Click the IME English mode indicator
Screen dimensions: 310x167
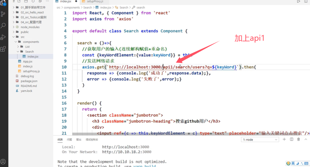click(293, 163)
